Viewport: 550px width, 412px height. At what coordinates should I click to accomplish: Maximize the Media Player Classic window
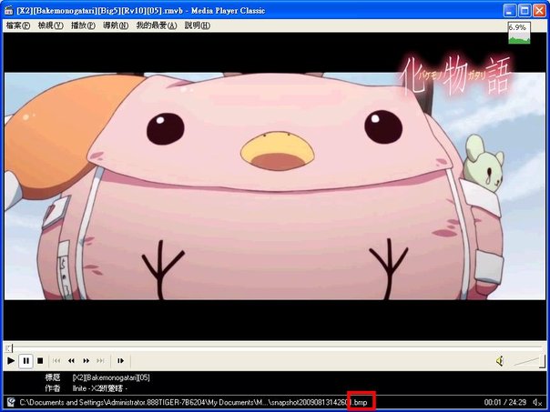(525, 11)
